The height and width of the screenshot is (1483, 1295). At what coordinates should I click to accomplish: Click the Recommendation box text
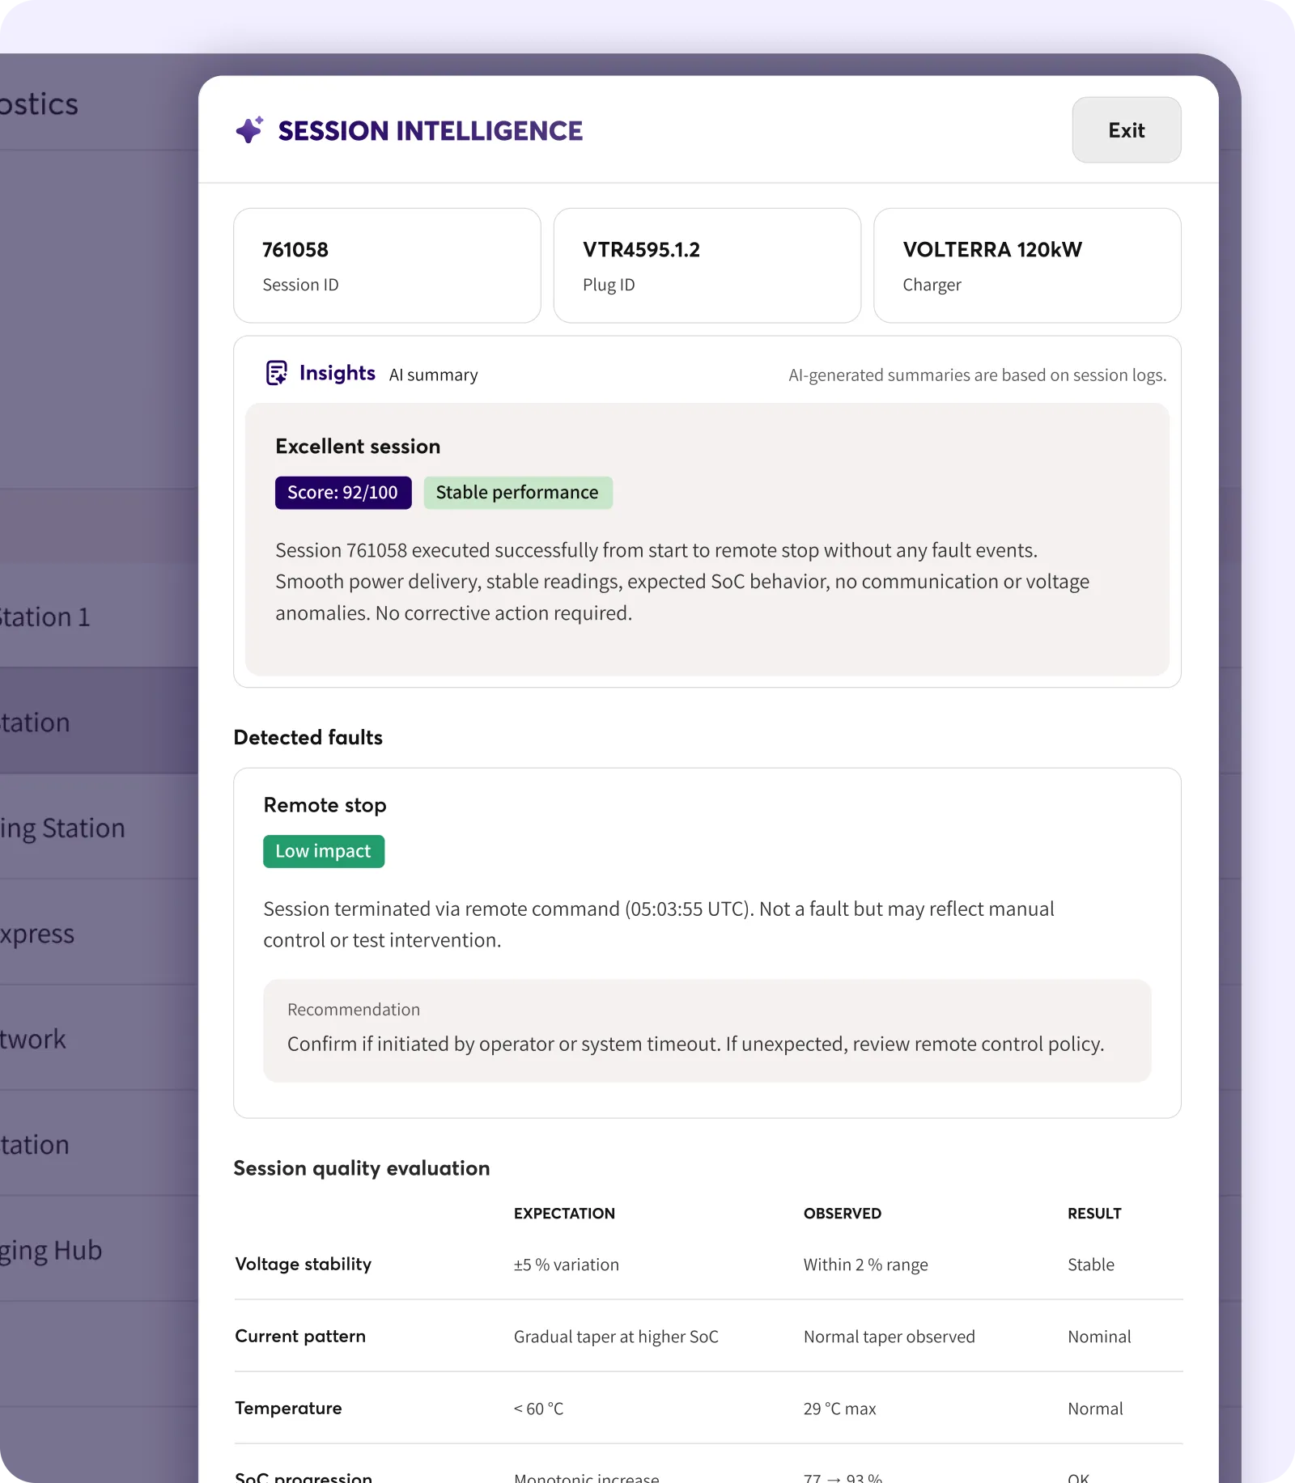coord(694,1044)
